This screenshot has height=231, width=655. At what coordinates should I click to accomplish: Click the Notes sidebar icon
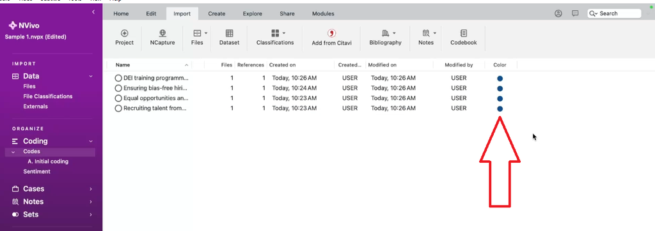tap(15, 202)
